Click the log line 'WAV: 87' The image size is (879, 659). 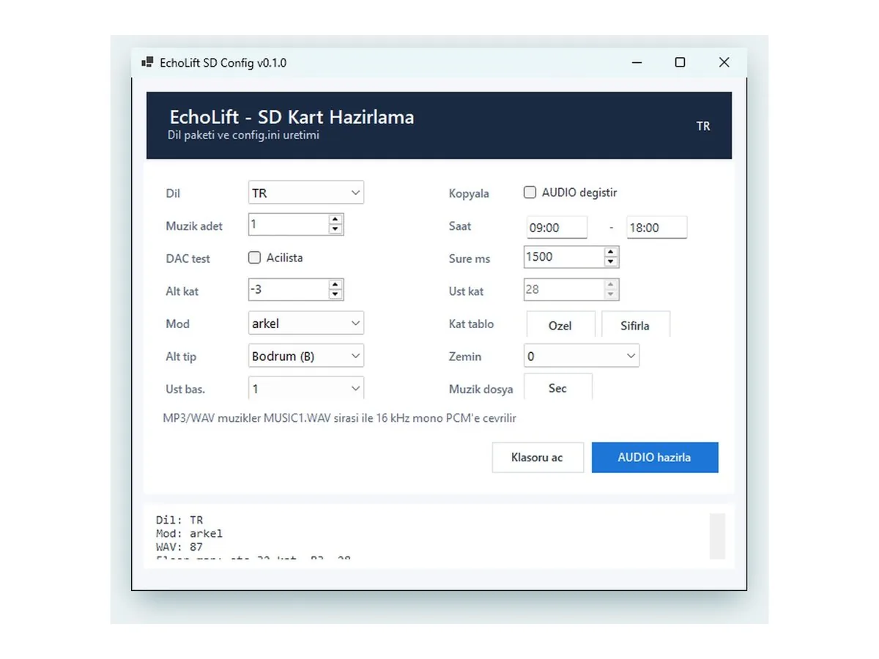click(x=179, y=546)
